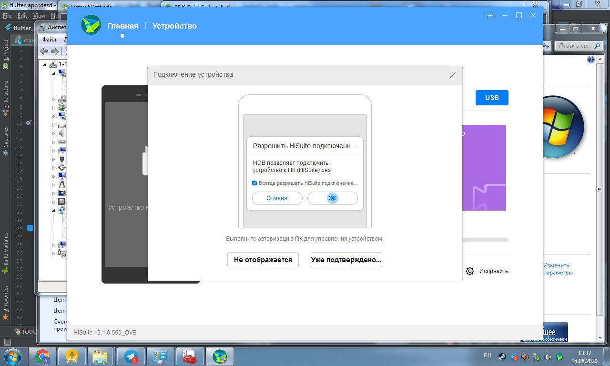Image resolution: width=610 pixels, height=366 pixels.
Task: Open Telegram from the taskbar
Action: tap(131, 356)
